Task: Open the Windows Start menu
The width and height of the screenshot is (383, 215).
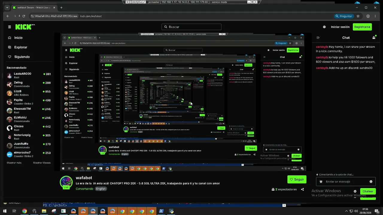Action: 5,211
